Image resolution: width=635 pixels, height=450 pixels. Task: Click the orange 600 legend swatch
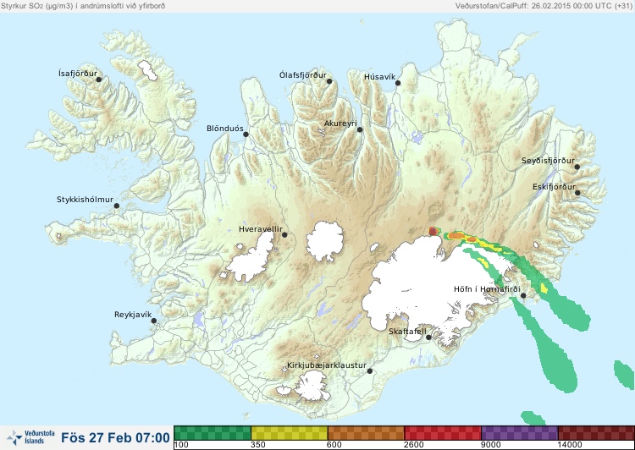(366, 433)
